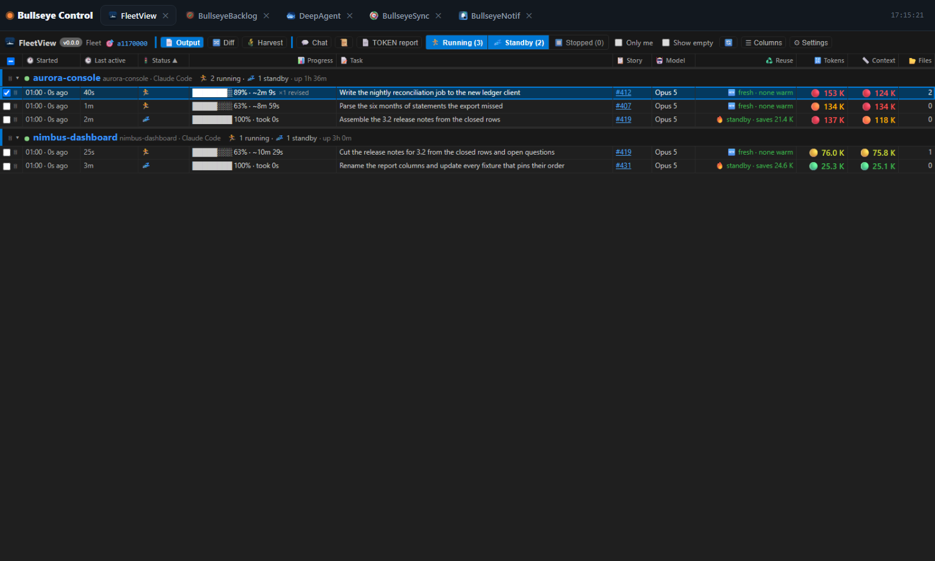
Task: Click the green status dot of aurora-console
Action: point(27,79)
